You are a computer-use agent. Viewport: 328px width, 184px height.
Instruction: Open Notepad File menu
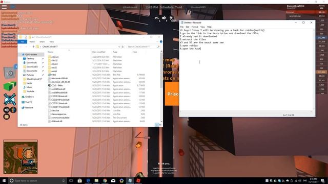(182, 27)
